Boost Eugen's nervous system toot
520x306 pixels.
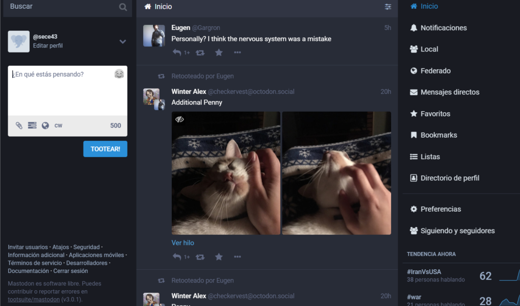(x=200, y=53)
